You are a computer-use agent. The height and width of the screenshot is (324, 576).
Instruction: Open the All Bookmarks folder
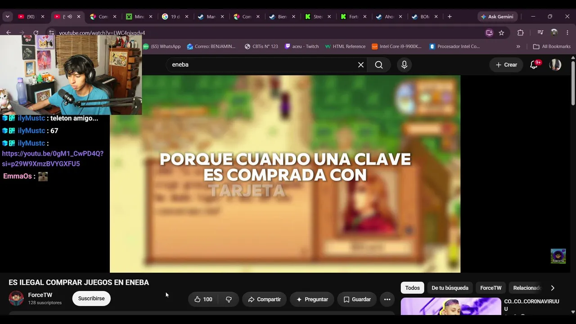552,46
